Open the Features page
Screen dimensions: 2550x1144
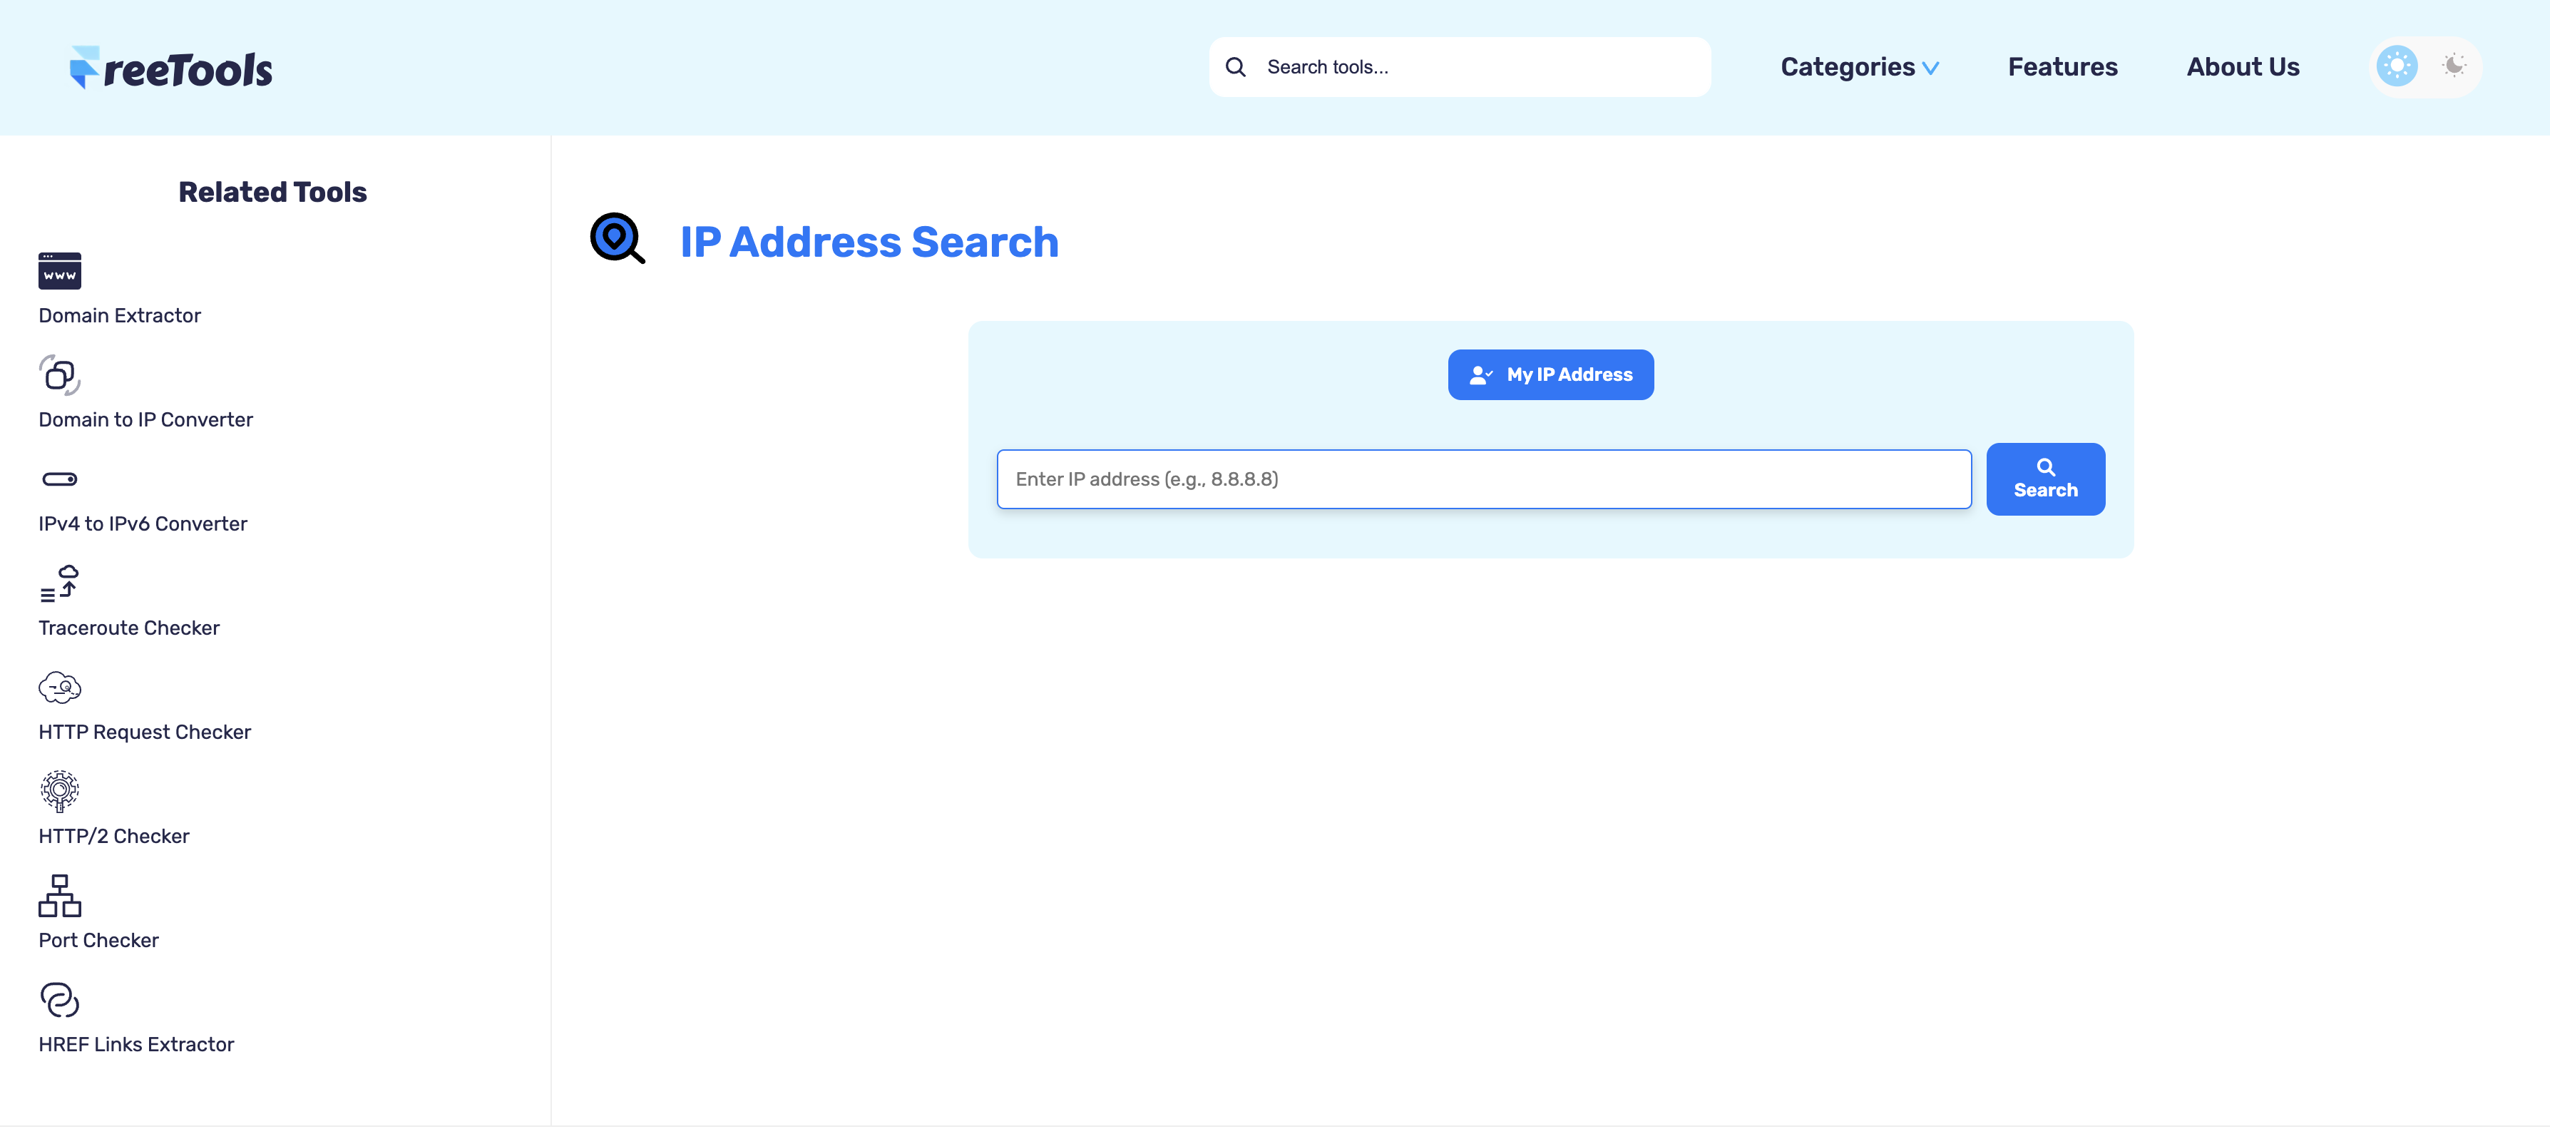[2062, 67]
